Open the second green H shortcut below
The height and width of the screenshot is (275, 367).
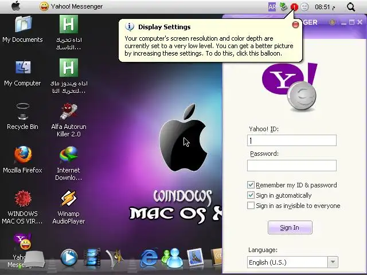point(69,76)
